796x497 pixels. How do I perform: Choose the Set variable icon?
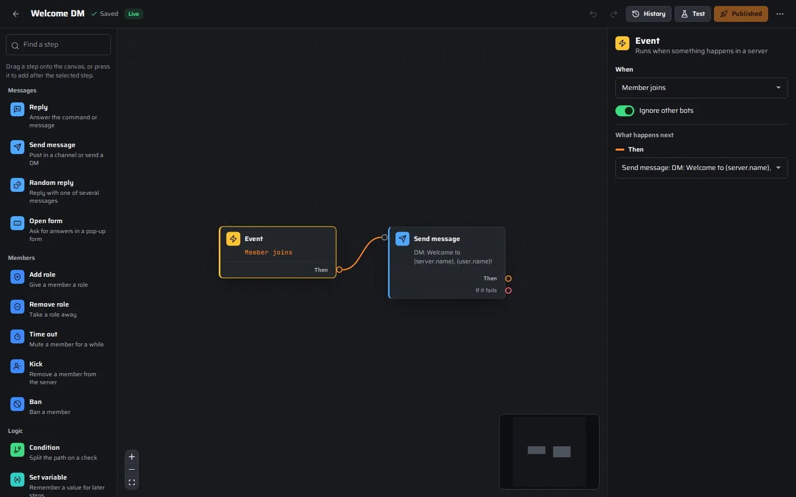17,480
